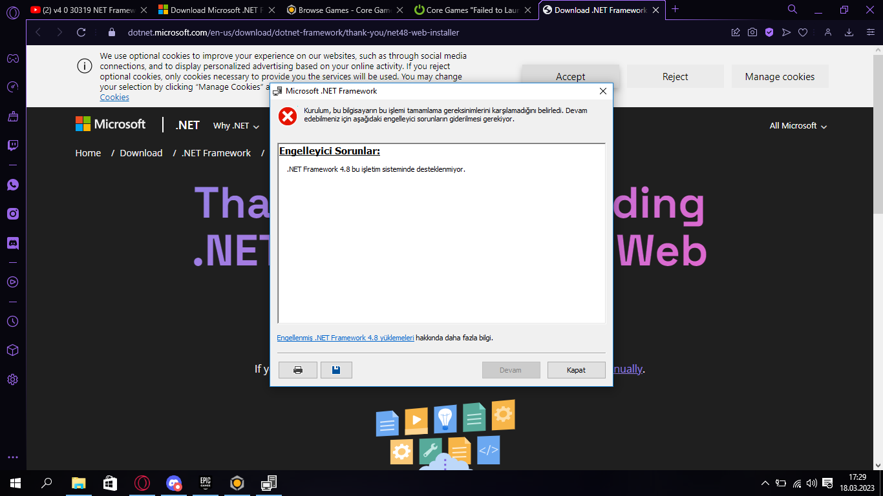Select the ‘.NET Framework 4.8 bu işletim sisteminde desteklenmiyor.’ message

point(376,169)
